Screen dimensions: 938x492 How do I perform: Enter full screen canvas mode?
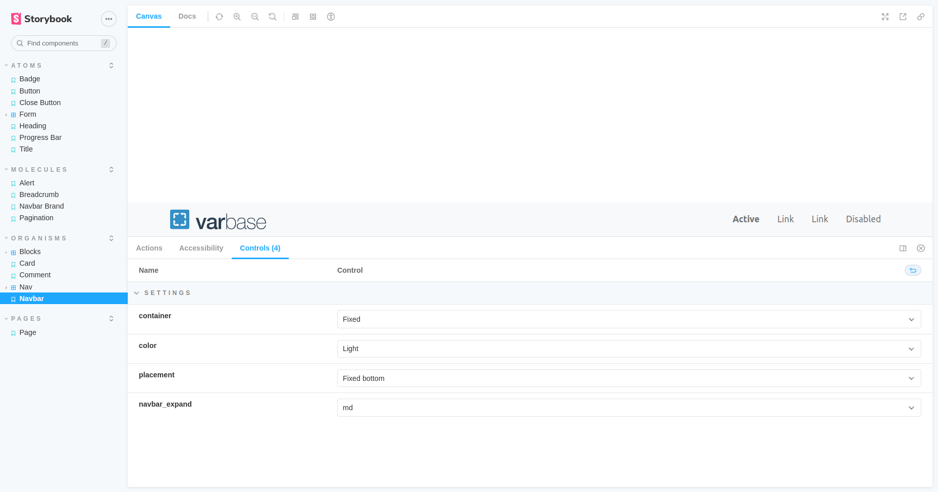[885, 17]
